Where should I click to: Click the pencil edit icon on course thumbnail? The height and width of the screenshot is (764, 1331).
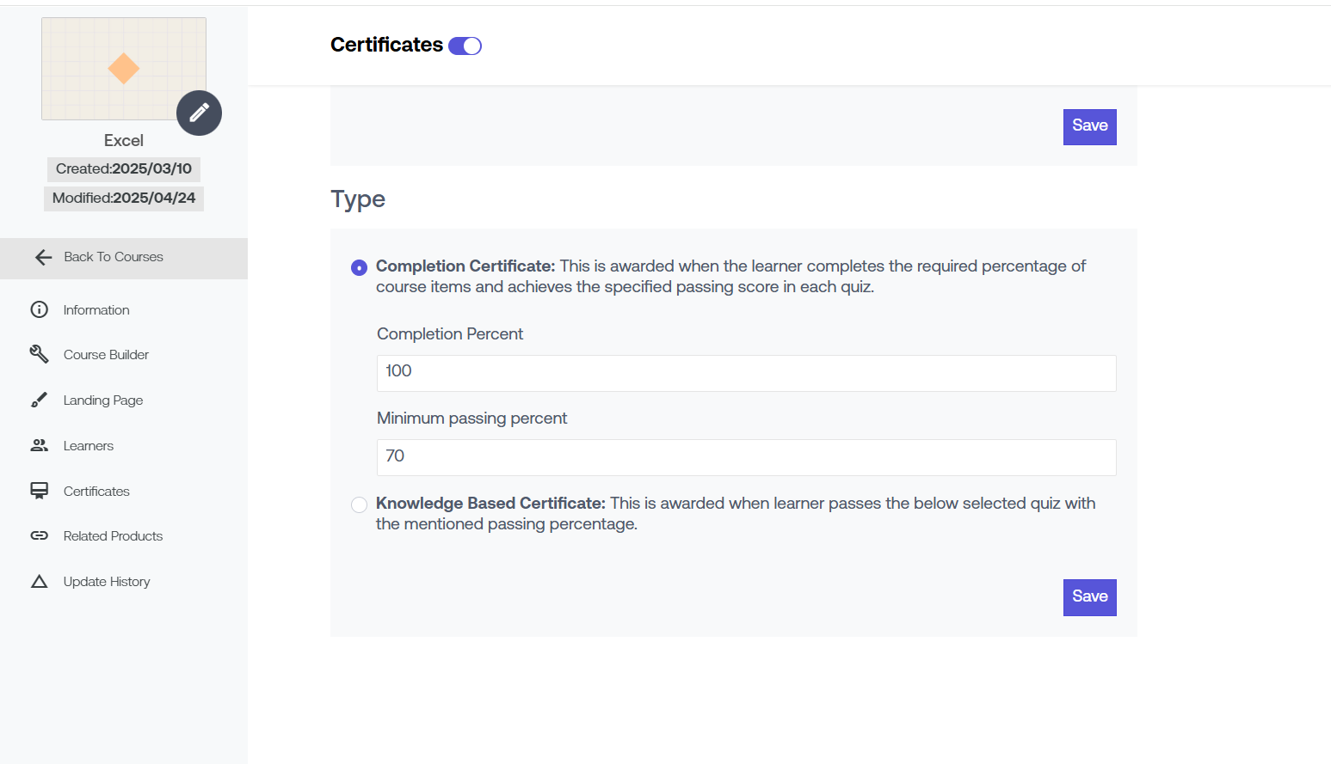(199, 113)
